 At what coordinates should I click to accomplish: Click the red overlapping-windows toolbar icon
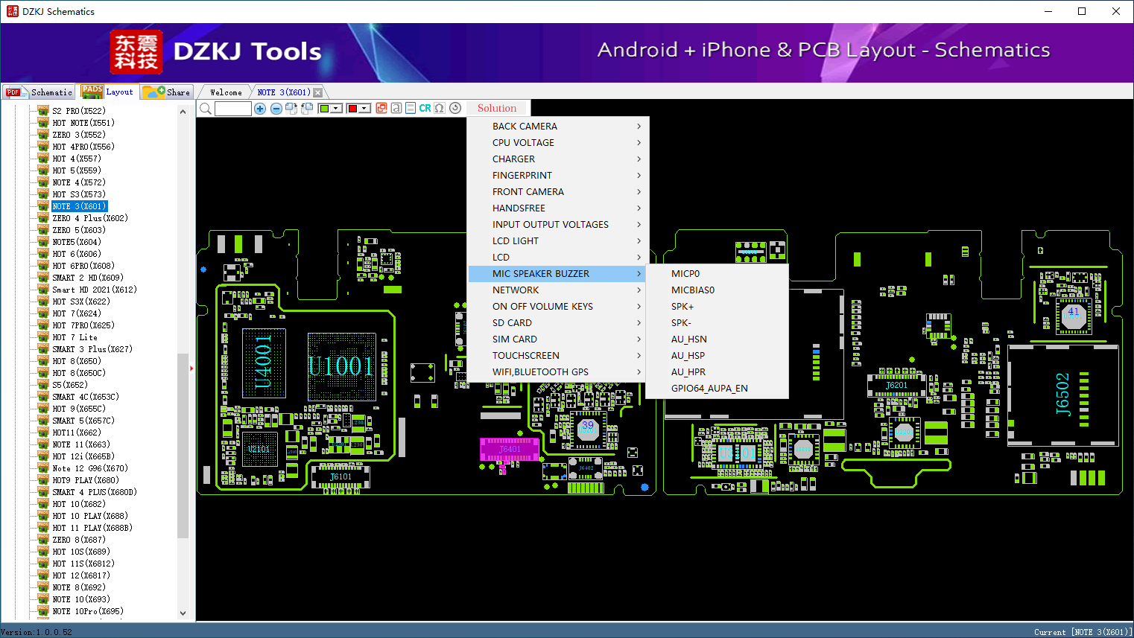(x=381, y=108)
